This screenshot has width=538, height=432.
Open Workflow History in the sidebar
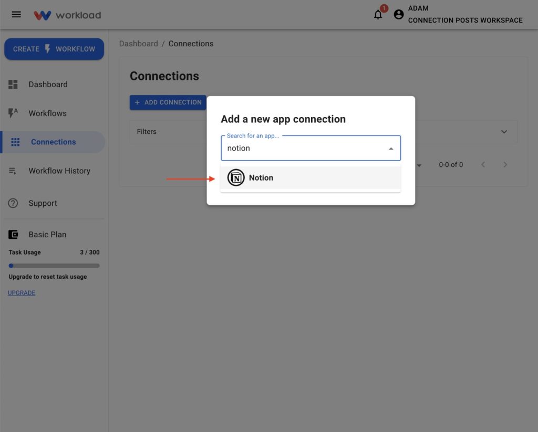59,171
